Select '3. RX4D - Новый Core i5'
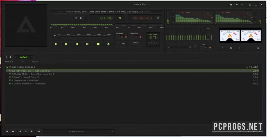The height and width of the screenshot is (137, 267). [x=132, y=77]
